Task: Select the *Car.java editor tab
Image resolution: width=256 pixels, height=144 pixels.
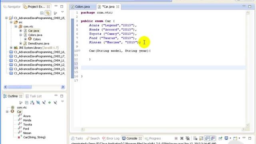Action: click(108, 7)
